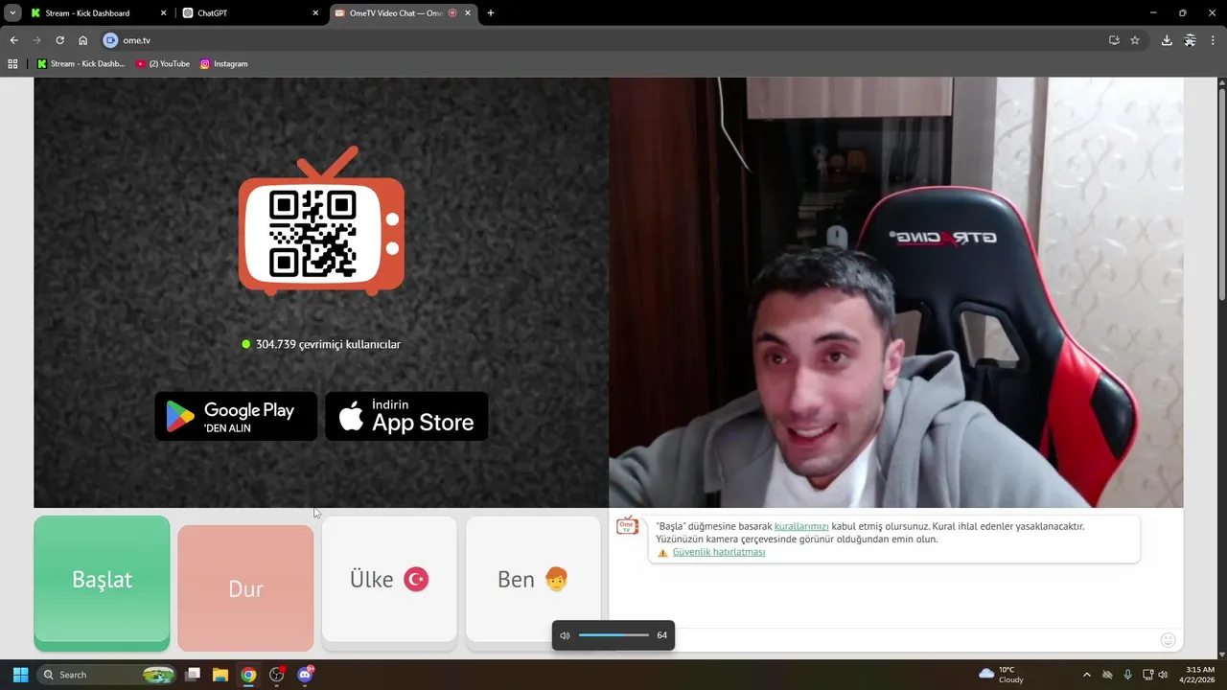Image resolution: width=1227 pixels, height=690 pixels.
Task: Reload the current page
Action: [59, 40]
